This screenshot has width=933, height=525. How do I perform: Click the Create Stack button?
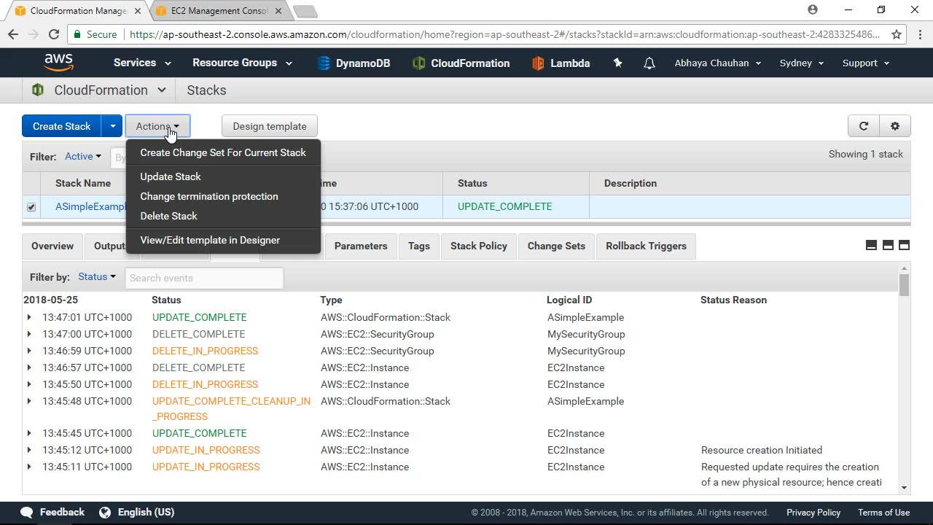tap(62, 126)
